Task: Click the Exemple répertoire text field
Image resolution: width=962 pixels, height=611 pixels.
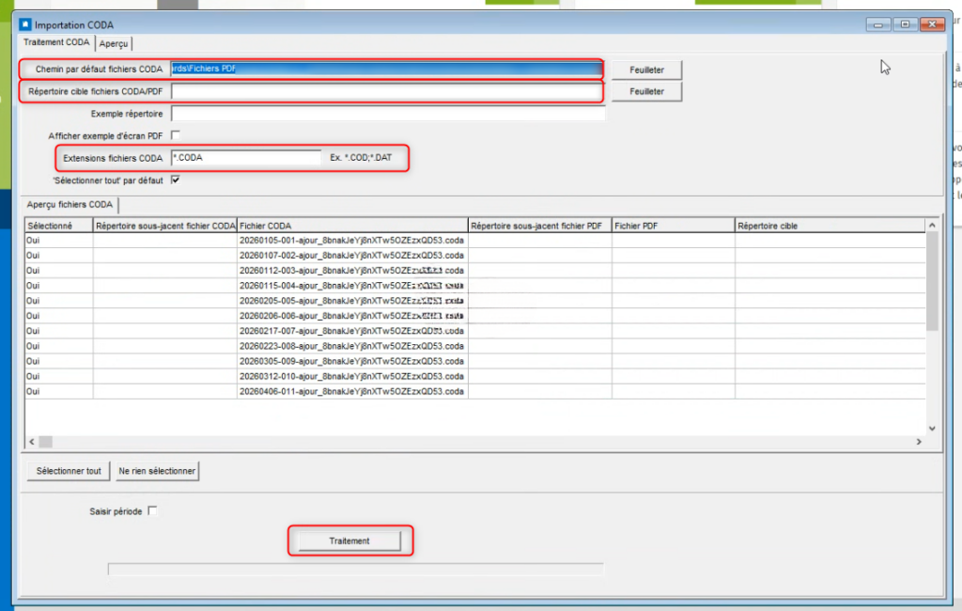Action: tap(385, 114)
